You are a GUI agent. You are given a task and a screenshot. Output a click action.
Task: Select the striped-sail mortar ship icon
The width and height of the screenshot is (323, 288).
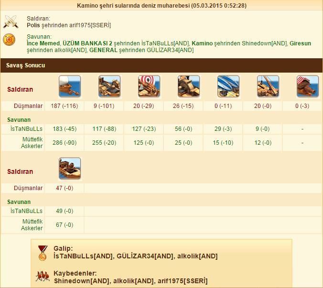(308, 86)
